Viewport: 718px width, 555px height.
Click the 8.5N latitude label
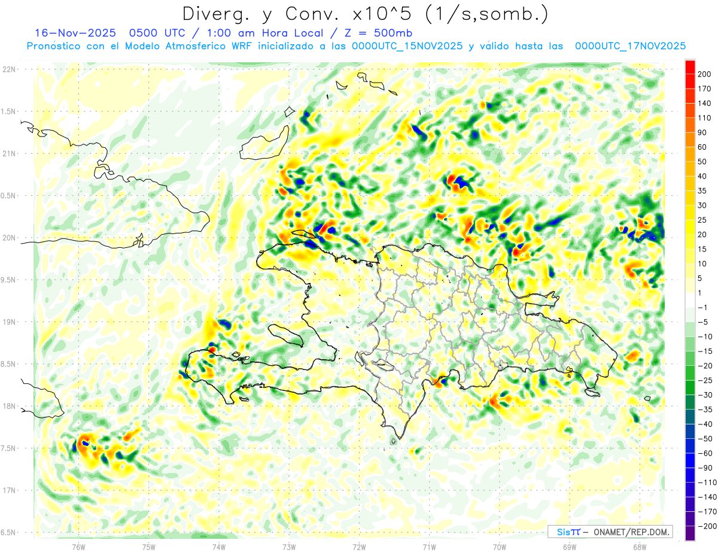[x=8, y=364]
